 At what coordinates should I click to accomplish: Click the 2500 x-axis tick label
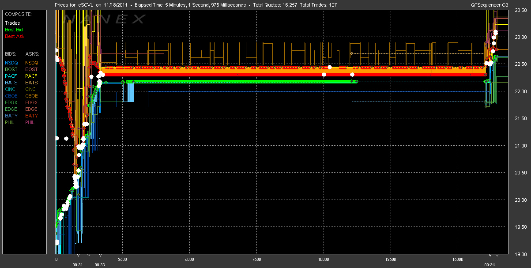122,260
